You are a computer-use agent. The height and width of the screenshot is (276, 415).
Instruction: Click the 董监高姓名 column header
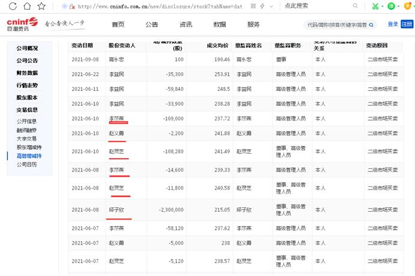(248, 46)
